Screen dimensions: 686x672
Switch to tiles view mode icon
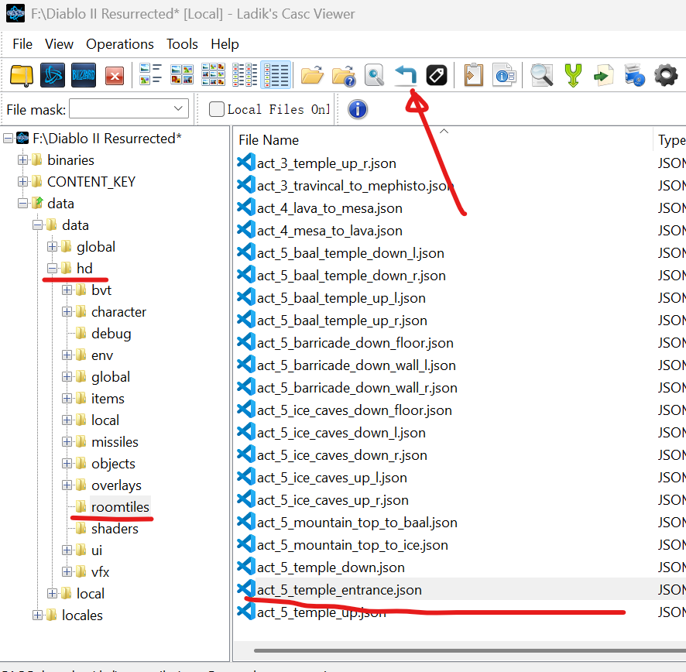pyautogui.click(x=150, y=74)
